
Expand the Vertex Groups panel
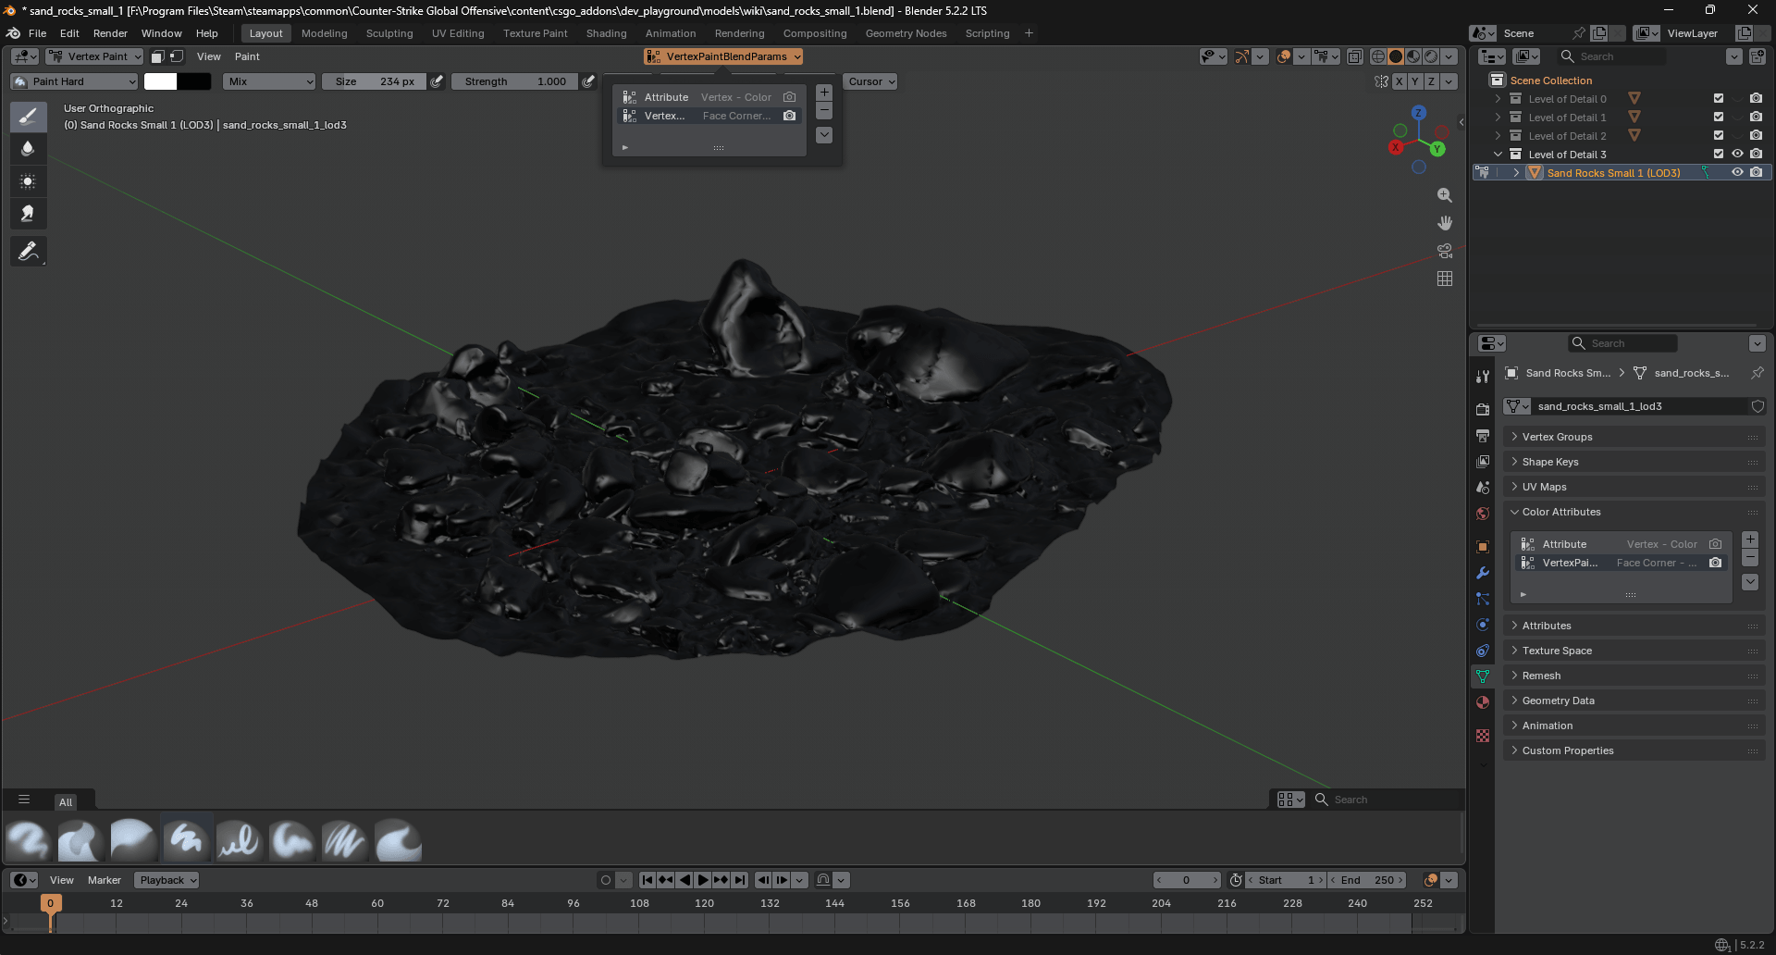(1634, 437)
